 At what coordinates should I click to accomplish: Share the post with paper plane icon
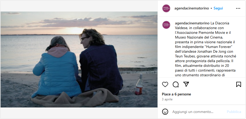(x=186, y=84)
